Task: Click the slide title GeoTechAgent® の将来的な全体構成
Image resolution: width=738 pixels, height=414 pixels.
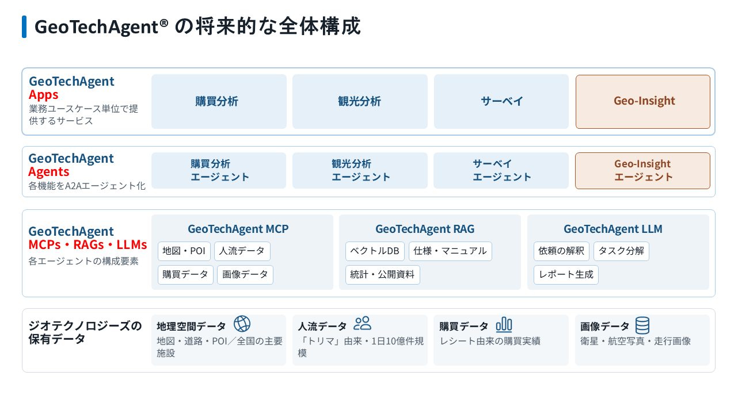Action: tap(197, 26)
